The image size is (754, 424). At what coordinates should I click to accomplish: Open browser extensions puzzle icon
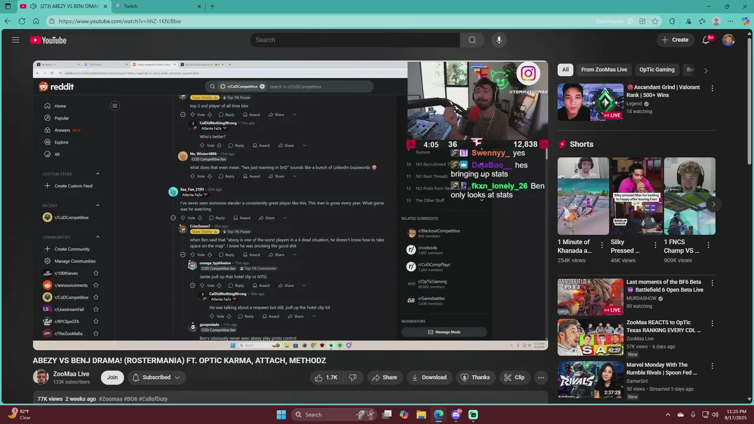click(x=672, y=21)
